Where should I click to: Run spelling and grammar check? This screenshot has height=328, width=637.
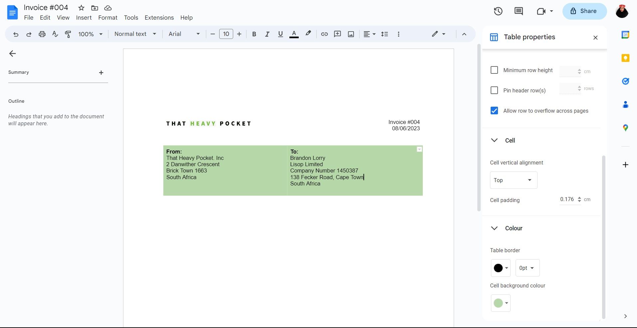tap(55, 34)
